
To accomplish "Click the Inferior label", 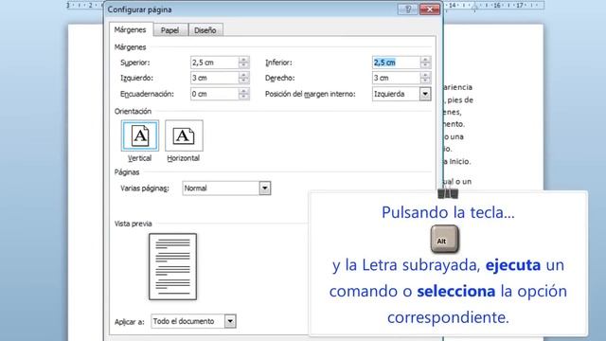I will (x=278, y=63).
